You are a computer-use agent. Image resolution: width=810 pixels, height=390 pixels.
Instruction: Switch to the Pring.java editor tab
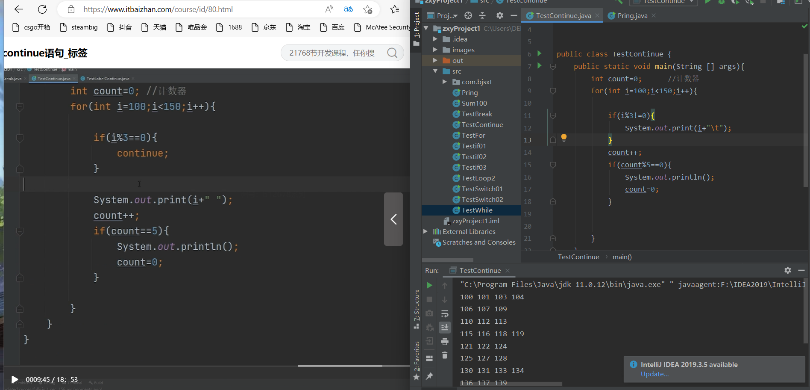632,16
